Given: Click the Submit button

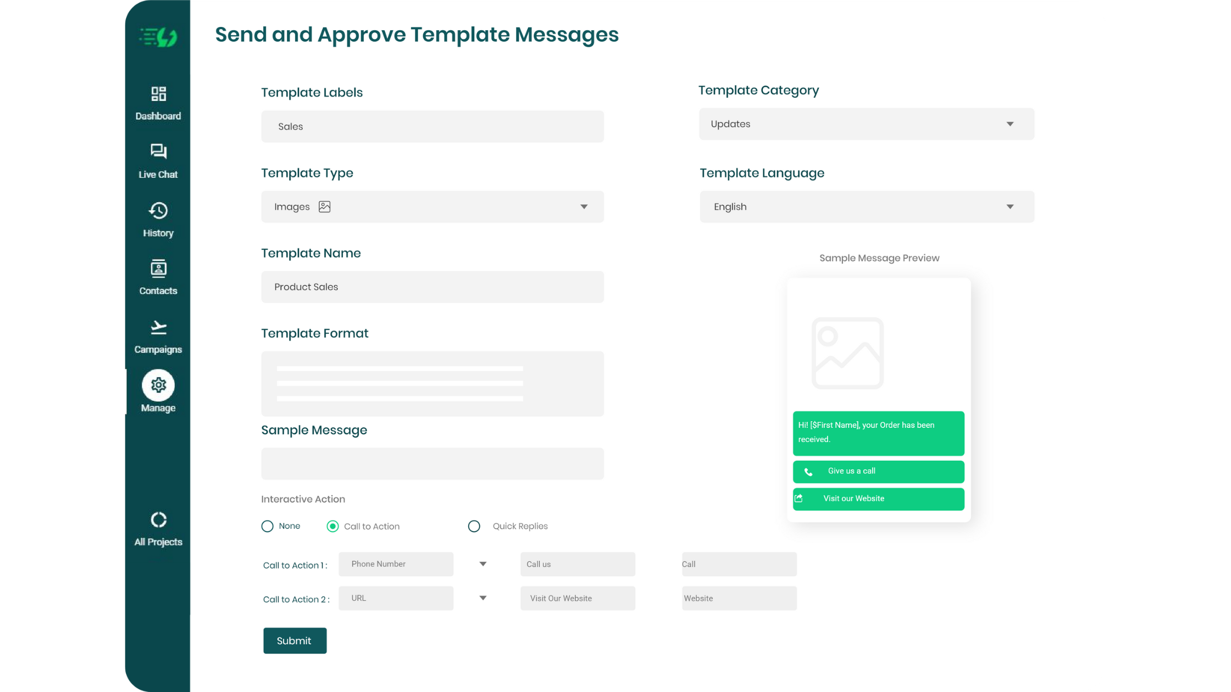Looking at the screenshot, I should pyautogui.click(x=295, y=640).
